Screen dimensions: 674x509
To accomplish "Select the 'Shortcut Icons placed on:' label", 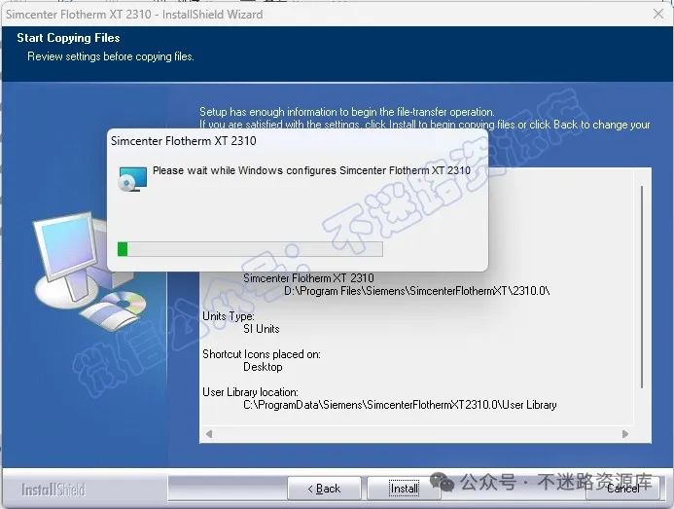I will (x=262, y=354).
